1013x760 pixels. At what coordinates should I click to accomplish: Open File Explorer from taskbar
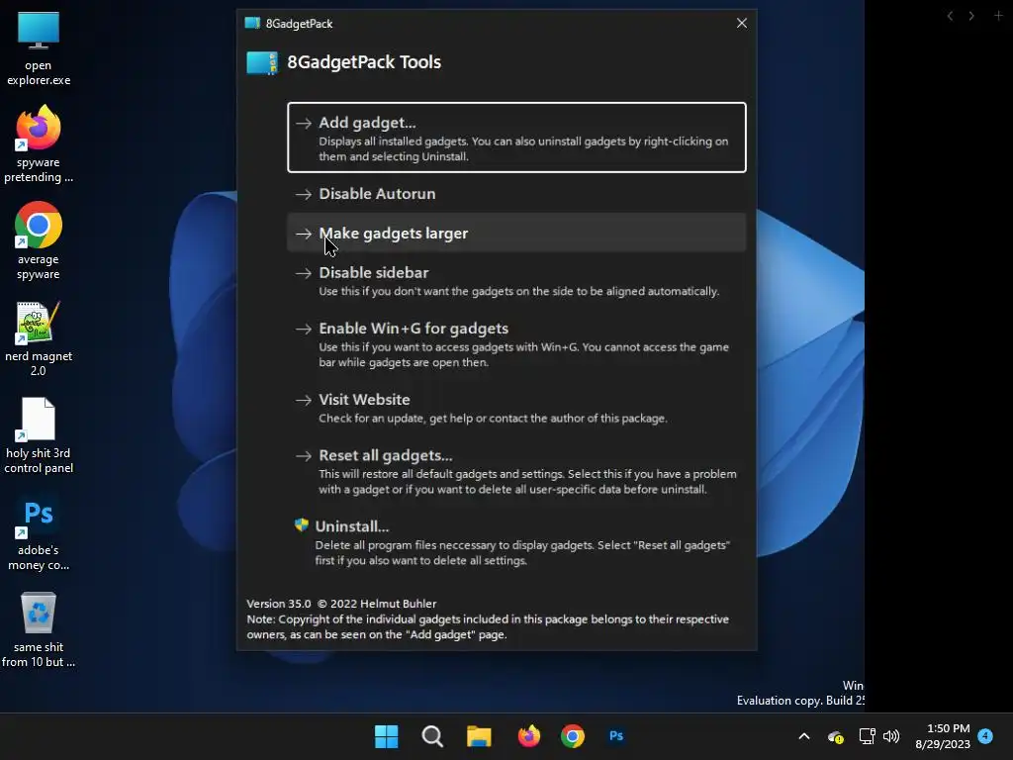point(480,736)
